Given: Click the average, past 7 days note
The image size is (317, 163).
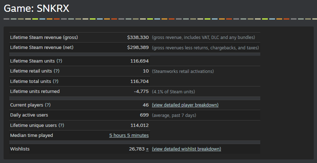Looking at the screenshot, I should click(174, 115).
